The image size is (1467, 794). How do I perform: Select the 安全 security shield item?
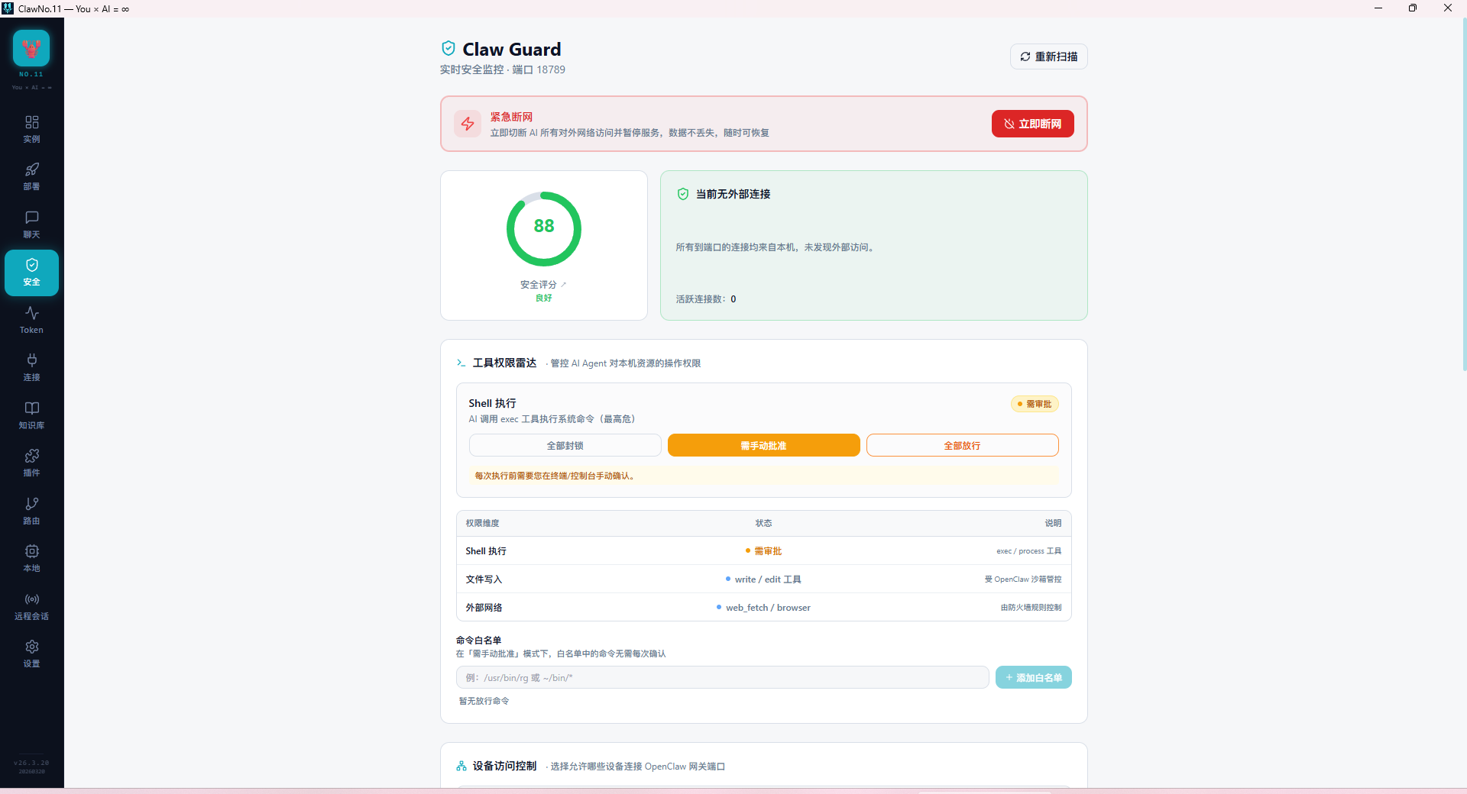pos(31,273)
